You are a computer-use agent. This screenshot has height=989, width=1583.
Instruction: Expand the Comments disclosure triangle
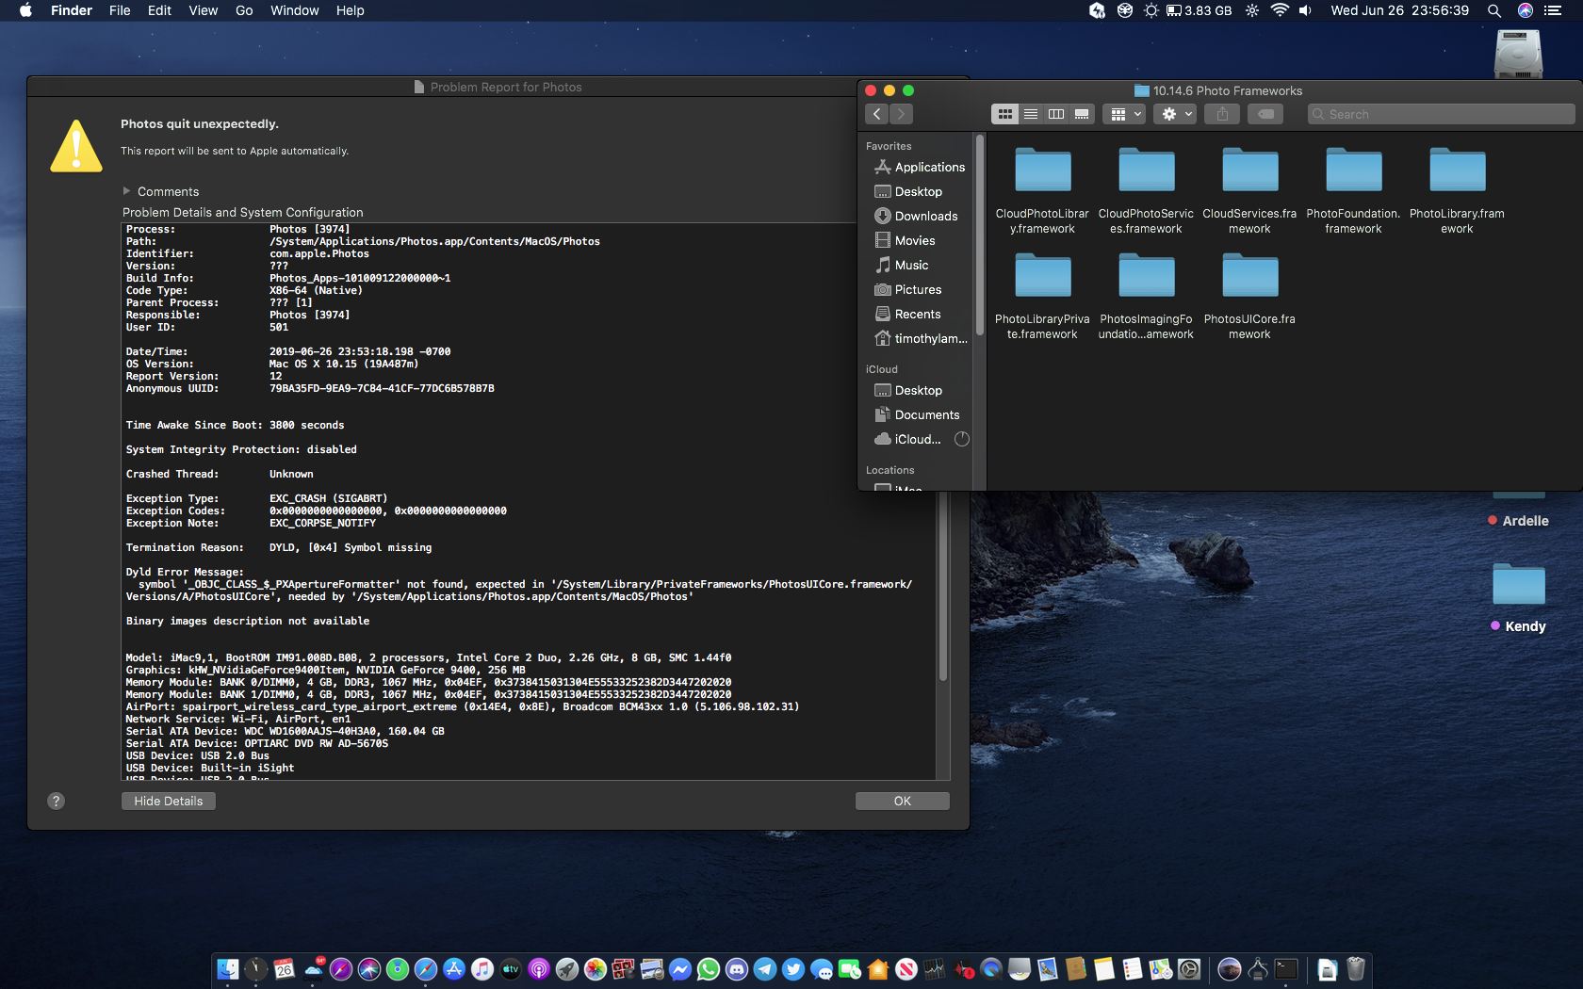(127, 191)
